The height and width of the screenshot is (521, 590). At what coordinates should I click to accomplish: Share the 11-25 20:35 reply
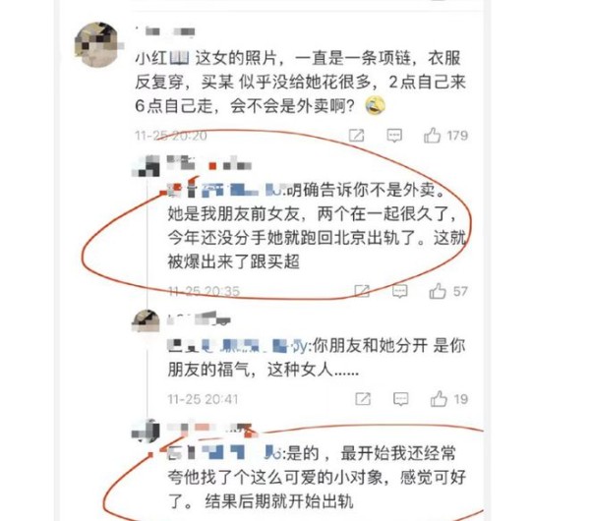click(x=362, y=291)
